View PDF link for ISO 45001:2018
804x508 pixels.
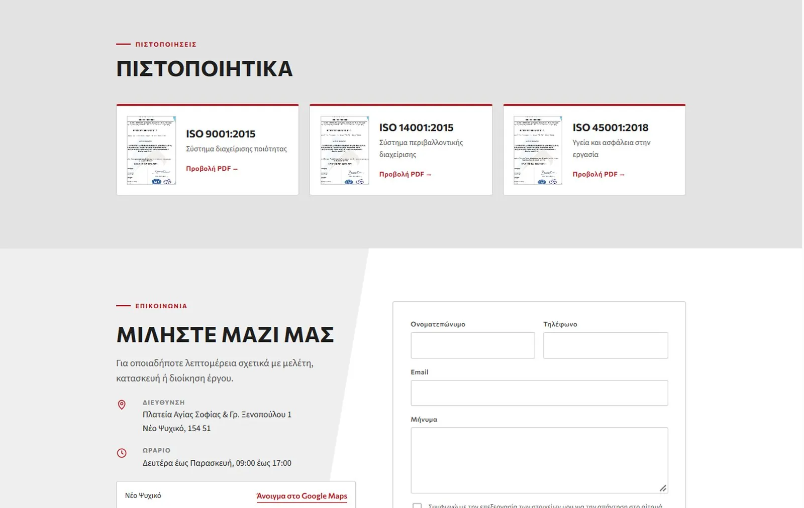coord(598,174)
